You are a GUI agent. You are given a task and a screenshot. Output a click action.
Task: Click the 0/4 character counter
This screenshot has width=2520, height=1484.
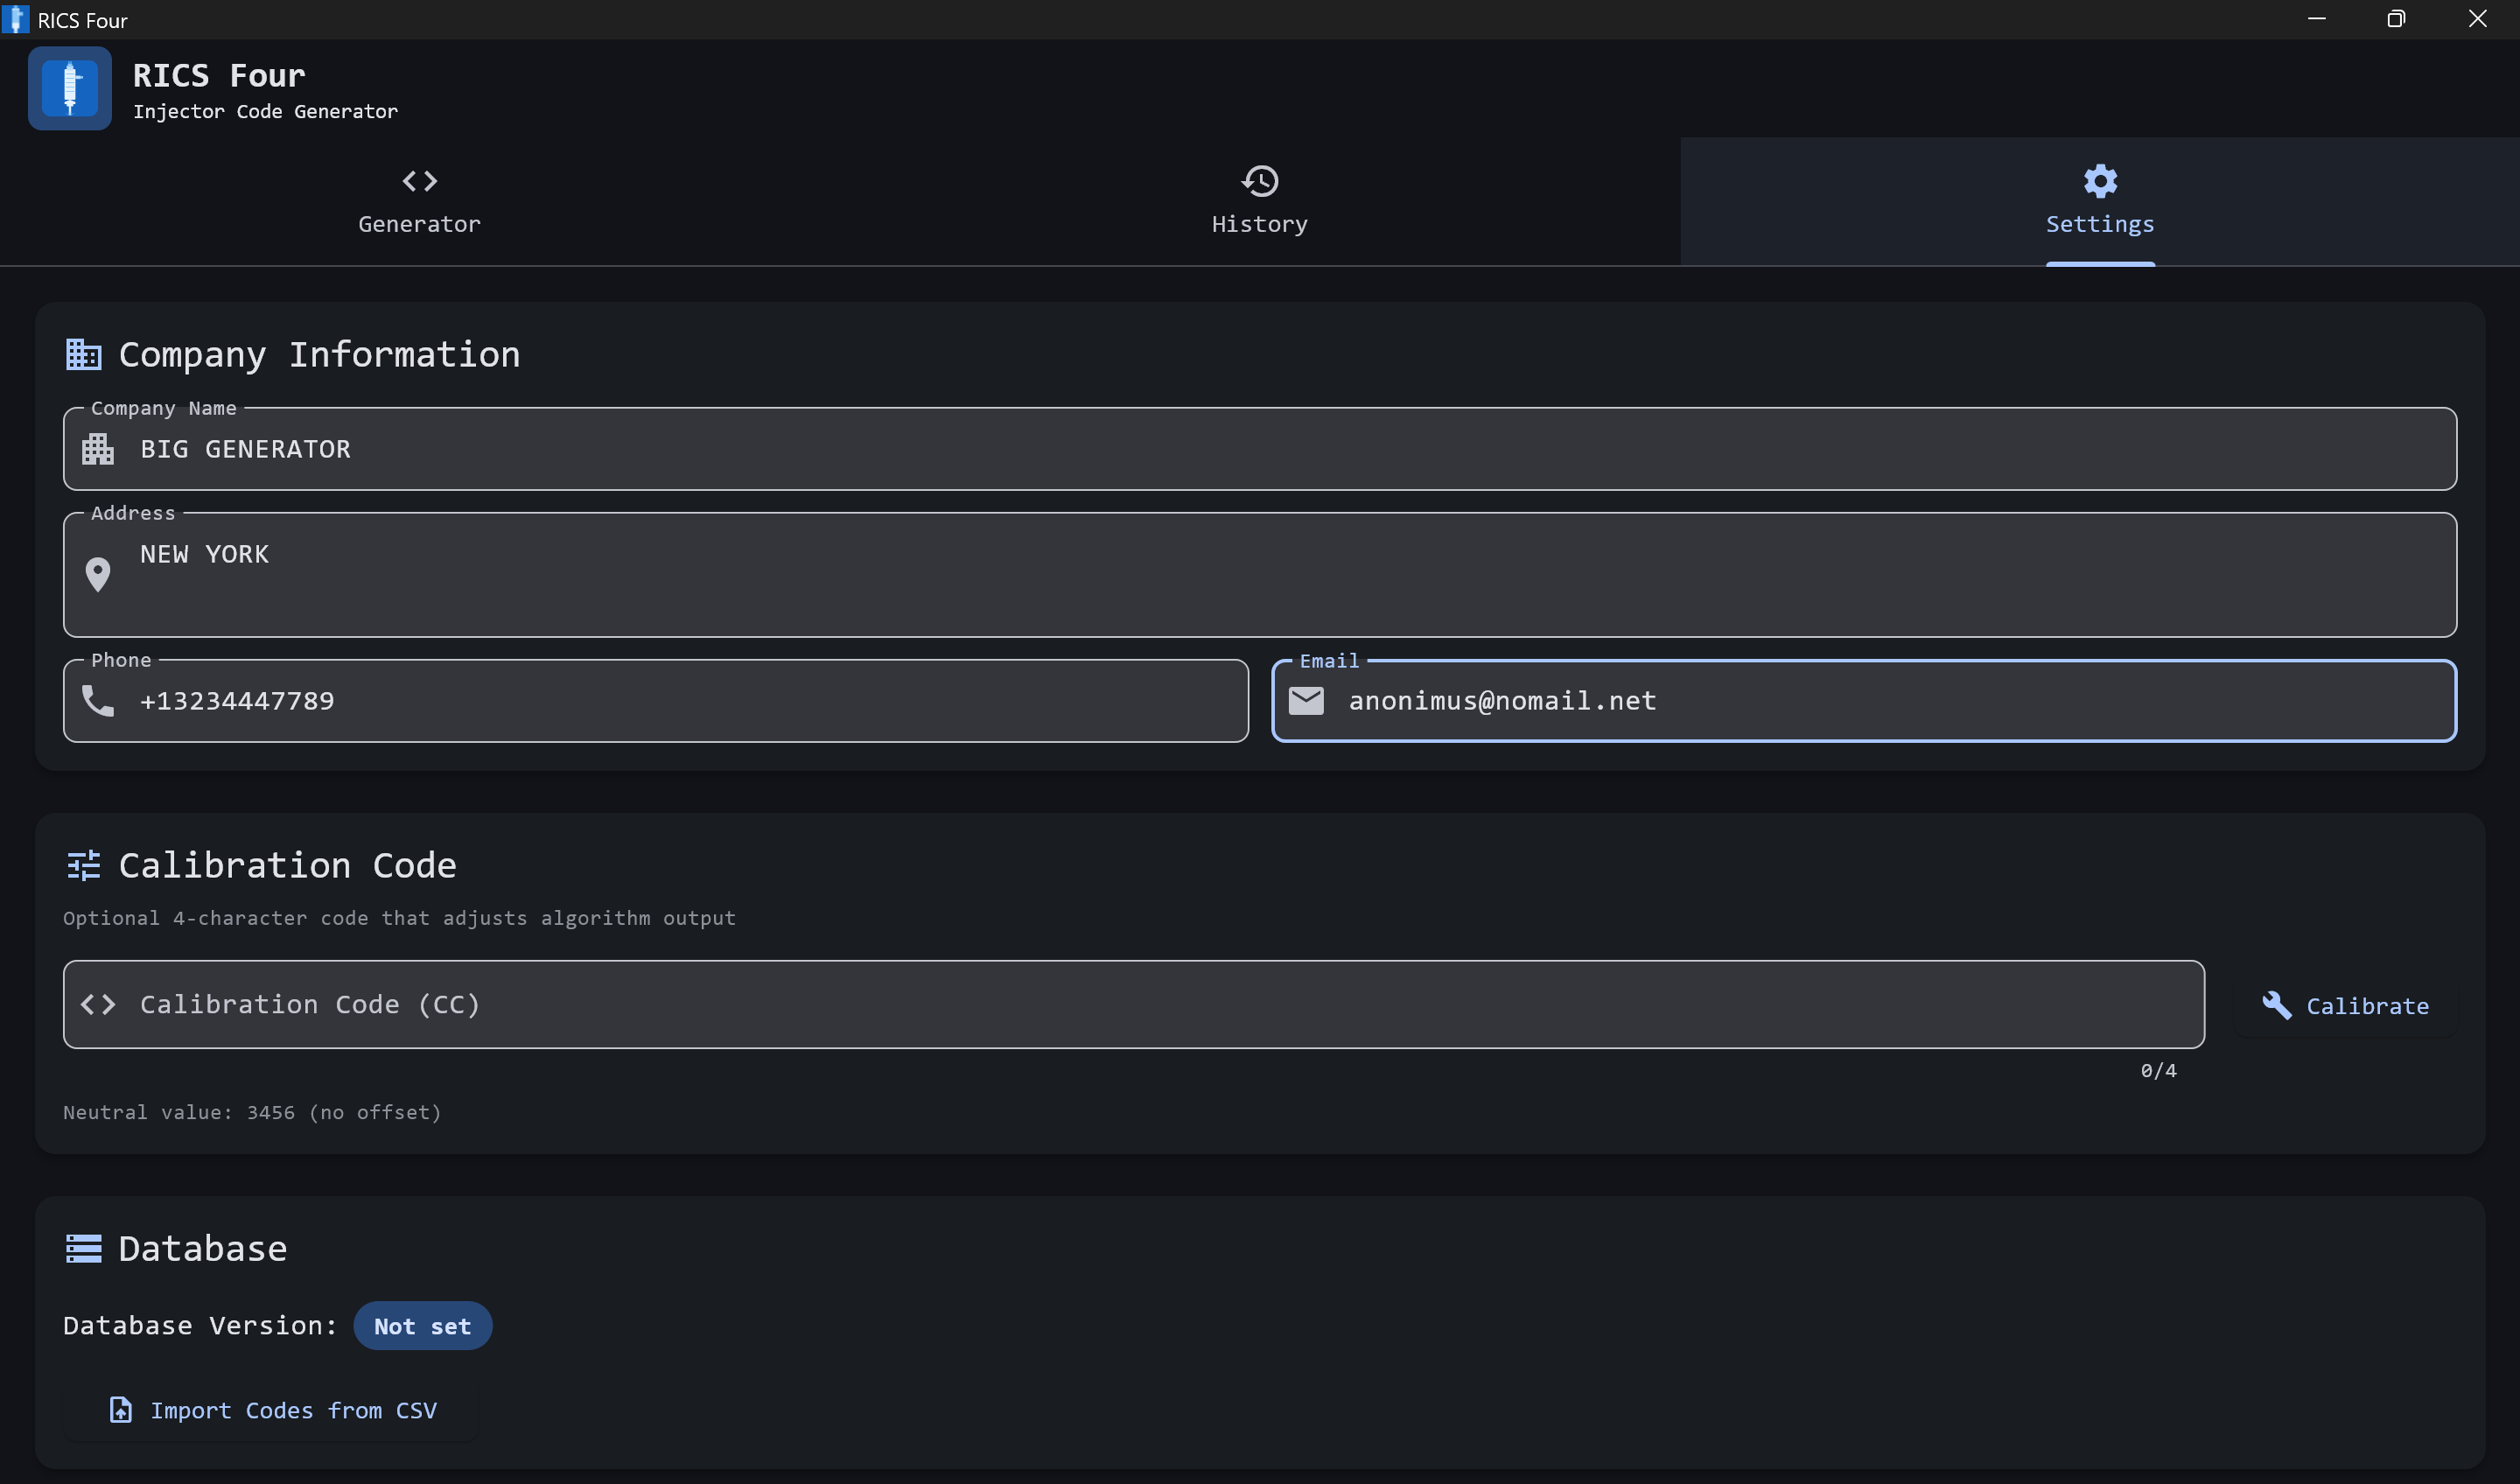[2158, 1071]
